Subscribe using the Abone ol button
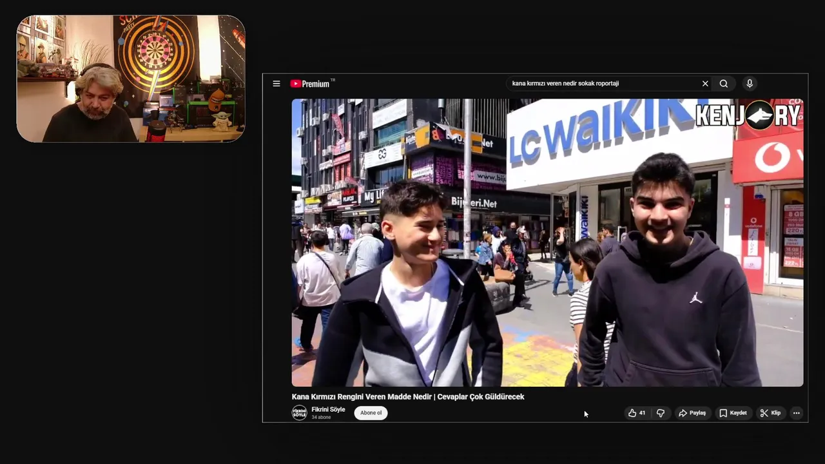825x464 pixels. point(371,413)
